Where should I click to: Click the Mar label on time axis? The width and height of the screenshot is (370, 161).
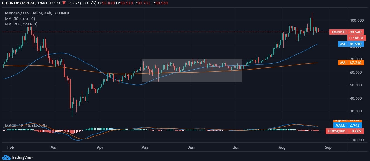pyautogui.click(x=54, y=148)
